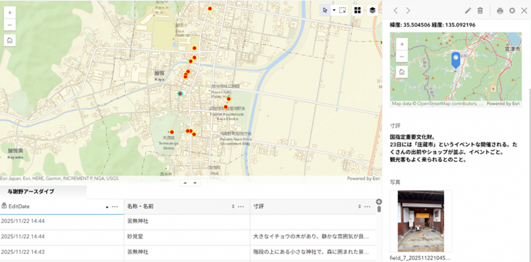Edit the feature with the pencil icon
531x262 pixels.
tap(468, 10)
